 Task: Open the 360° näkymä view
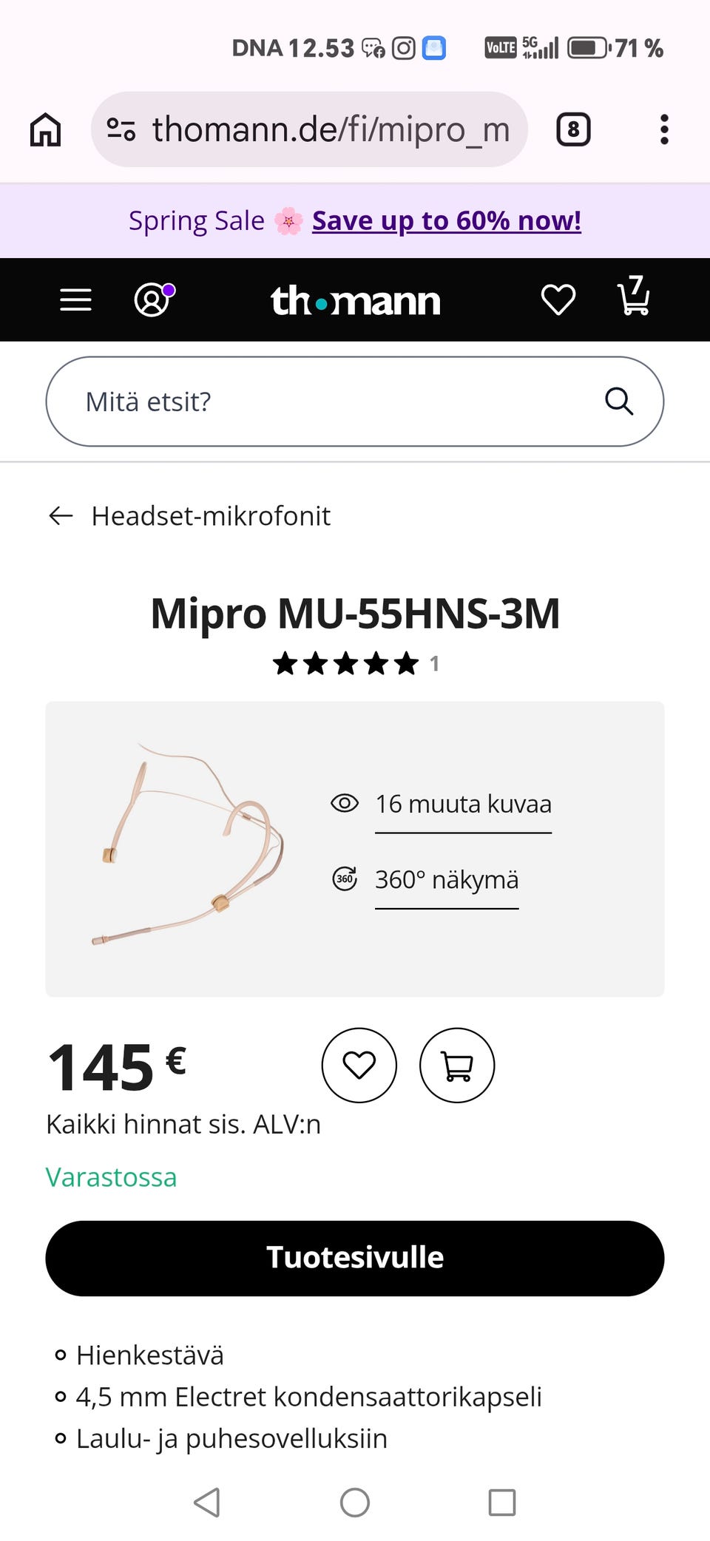click(446, 880)
